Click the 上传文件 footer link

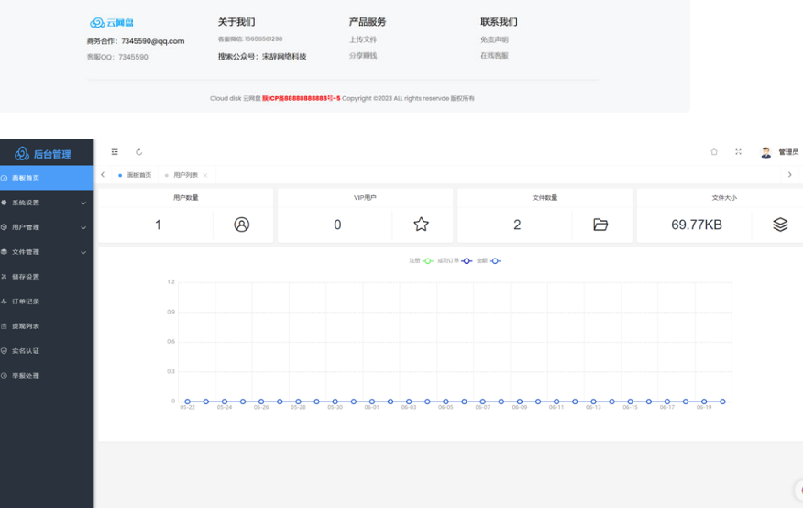tap(363, 39)
